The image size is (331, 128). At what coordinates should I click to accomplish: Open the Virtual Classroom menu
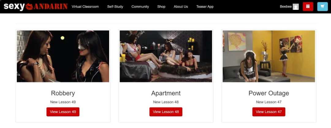(85, 6)
